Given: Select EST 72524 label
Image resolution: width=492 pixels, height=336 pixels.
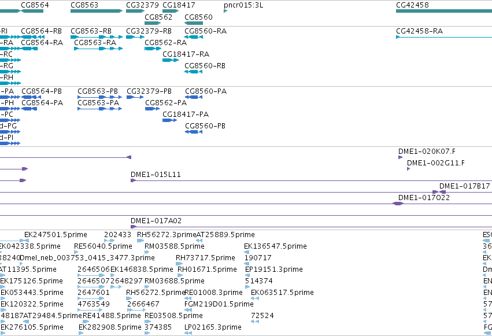Looking at the screenshot, I should pyautogui.click(x=262, y=316).
